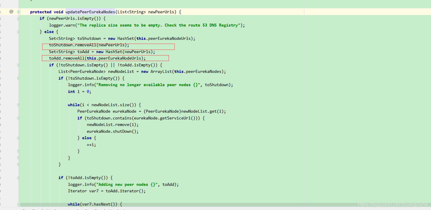Click the eurekaNode.shutDown() call
The width and height of the screenshot is (431, 210).
(113, 131)
